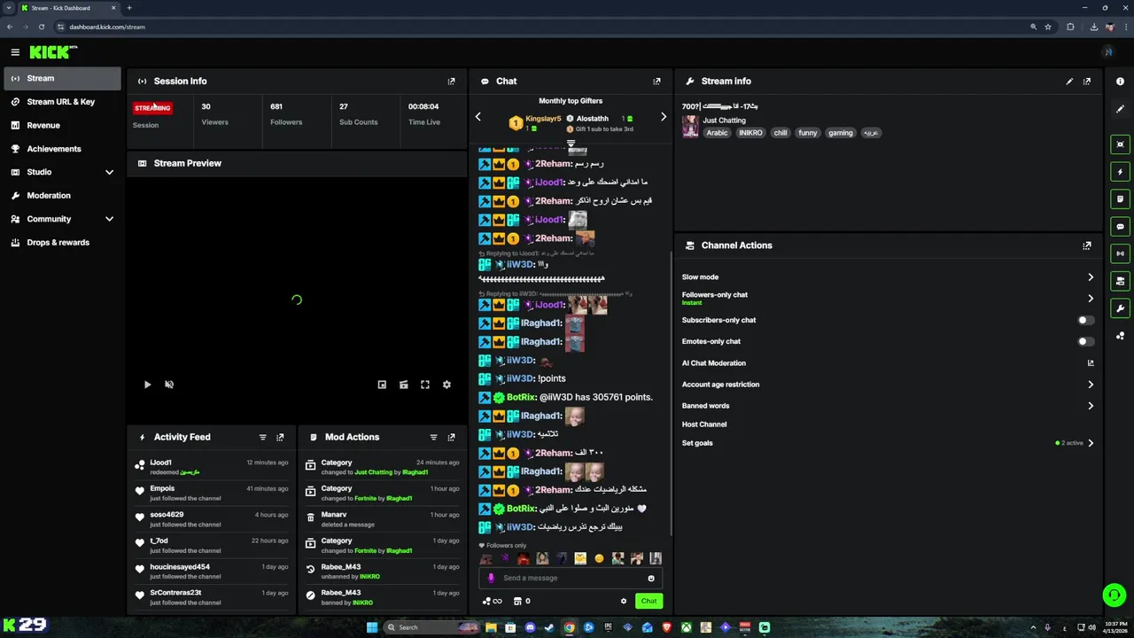Screen dimensions: 1134x638
Task: Bookmark this page with star icon
Action: (x=1048, y=27)
